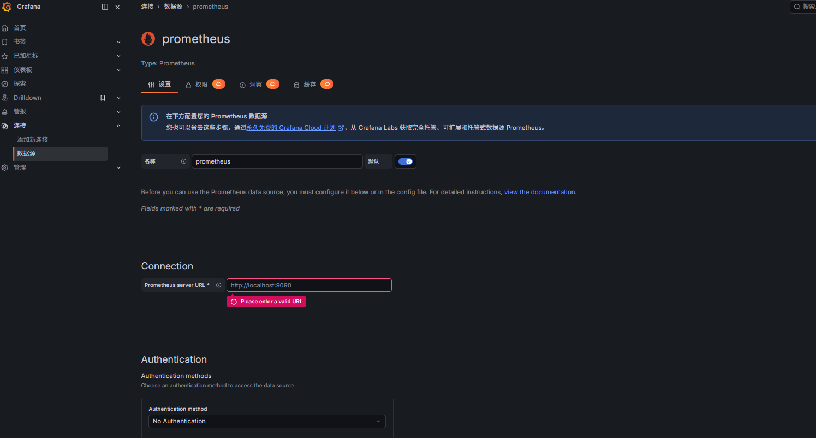Click the info icon beside Prometheus server URL
This screenshot has height=438, width=816.
point(219,285)
